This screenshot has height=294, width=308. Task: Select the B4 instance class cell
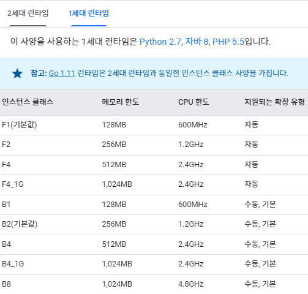click(6, 244)
